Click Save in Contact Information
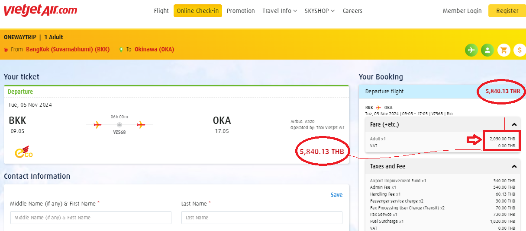The image size is (526, 231). pos(336,195)
